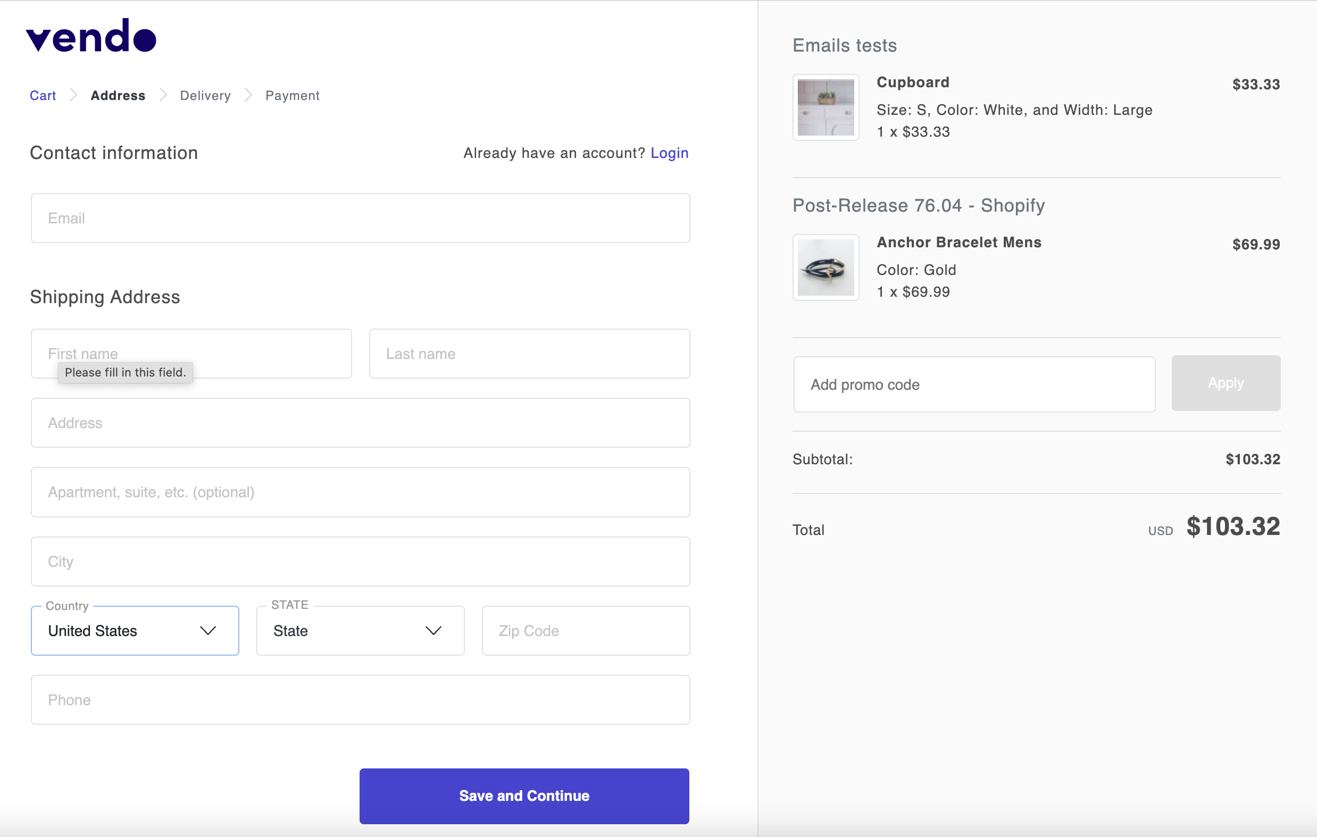1317x837 pixels.
Task: Click the Cupboard product thumbnail
Action: pyautogui.click(x=826, y=108)
